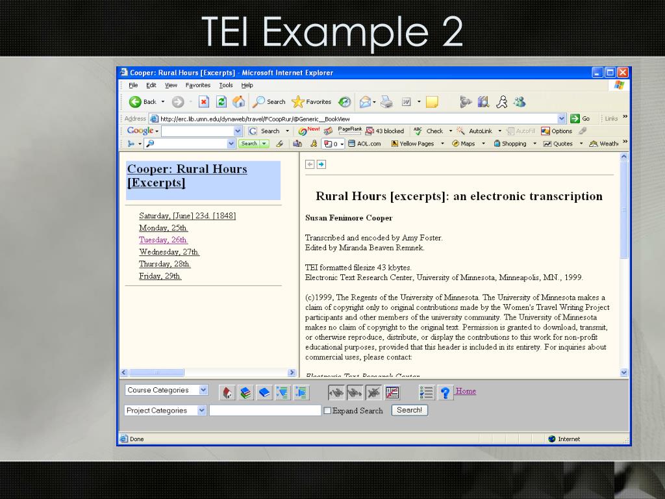Viewport: 665px width, 499px height.
Task: Click the Print printer icon
Action: (386, 102)
